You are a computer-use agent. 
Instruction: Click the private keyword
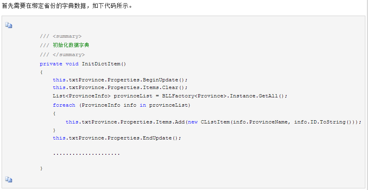[51, 64]
